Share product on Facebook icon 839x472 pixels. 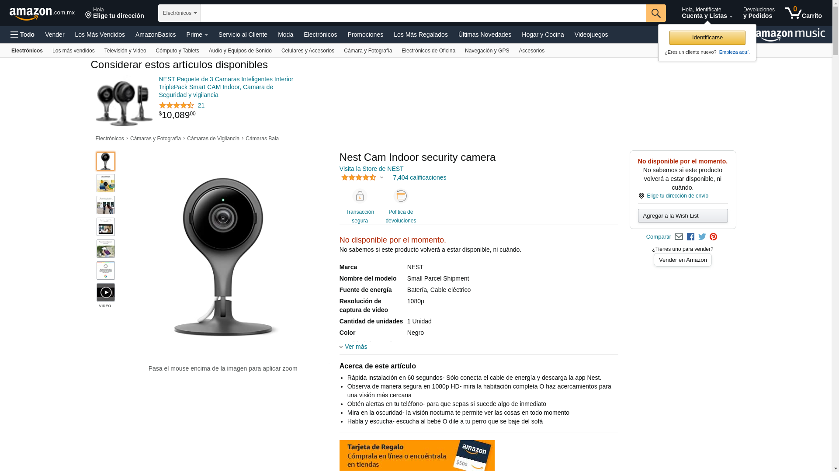(690, 237)
